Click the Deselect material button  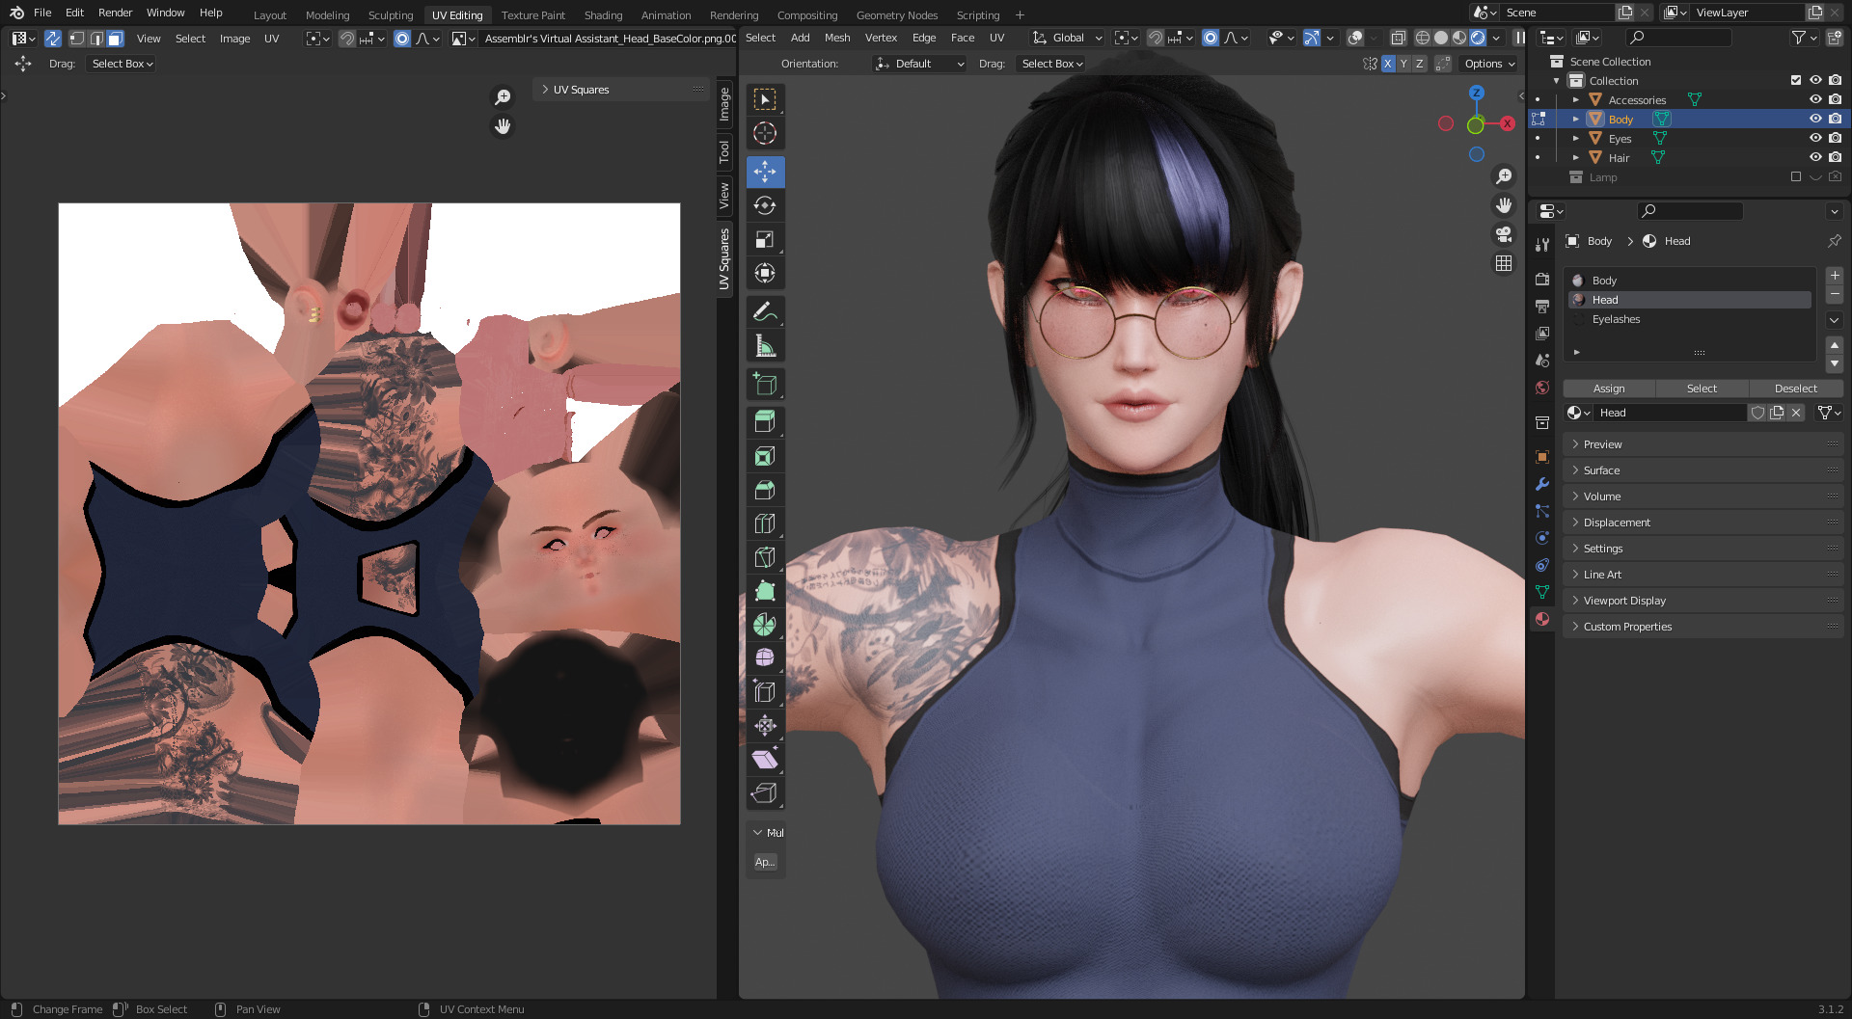tap(1796, 389)
